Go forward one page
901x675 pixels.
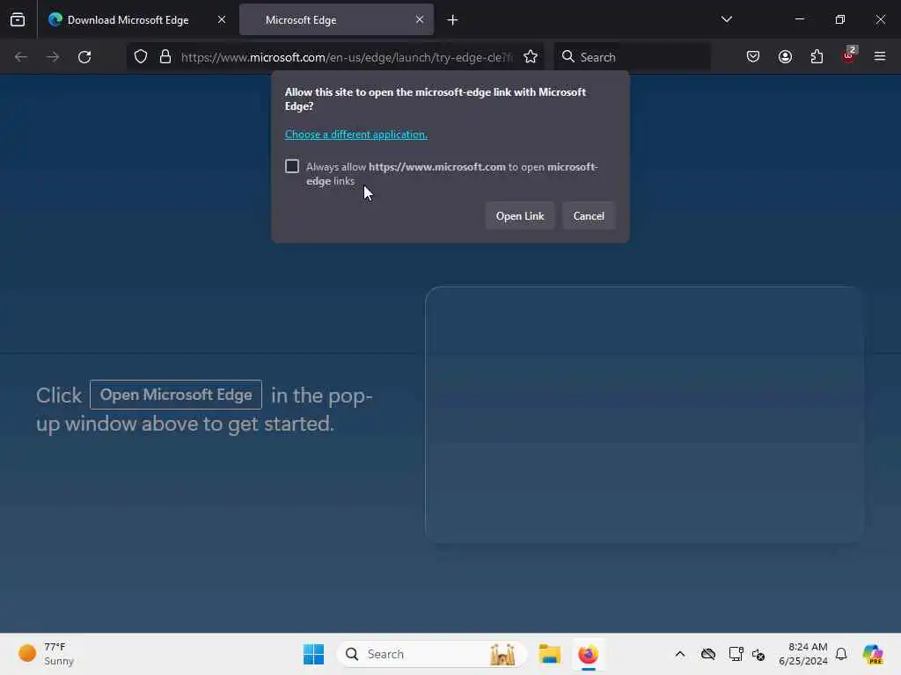coord(53,57)
